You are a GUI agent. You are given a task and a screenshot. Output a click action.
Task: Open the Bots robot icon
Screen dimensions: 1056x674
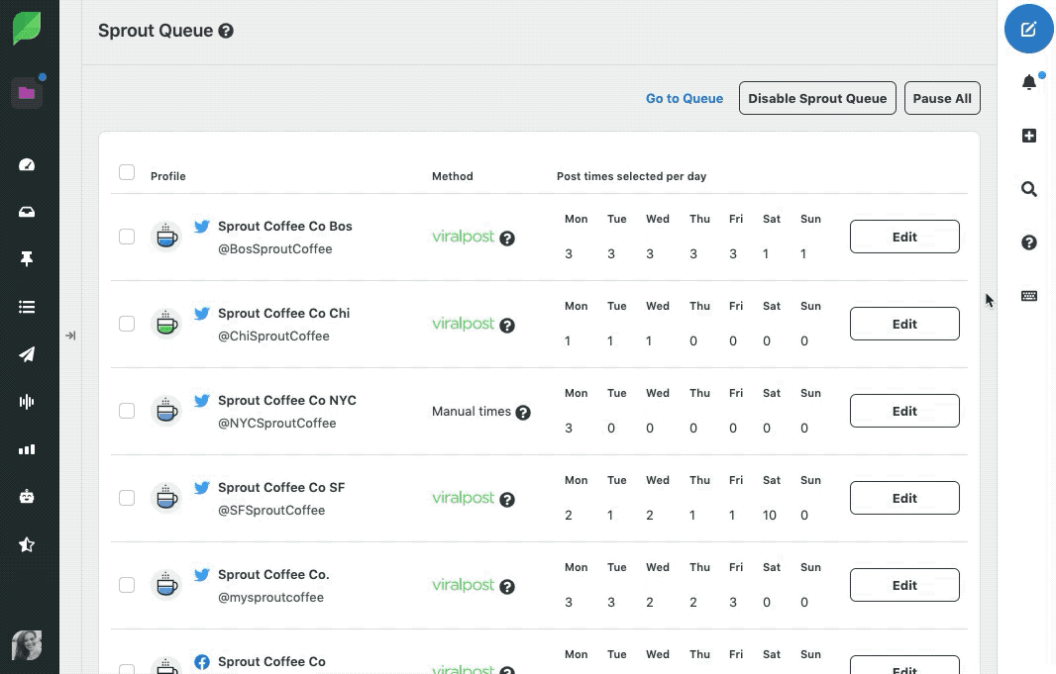pos(27,497)
